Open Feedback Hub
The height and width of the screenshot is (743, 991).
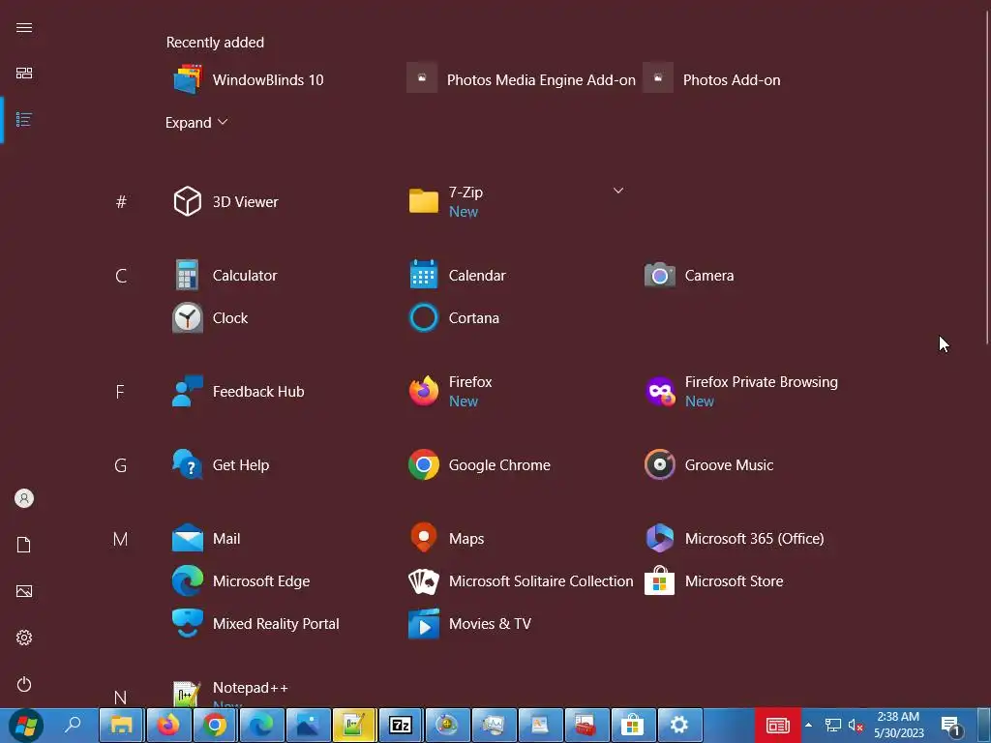pyautogui.click(x=239, y=392)
